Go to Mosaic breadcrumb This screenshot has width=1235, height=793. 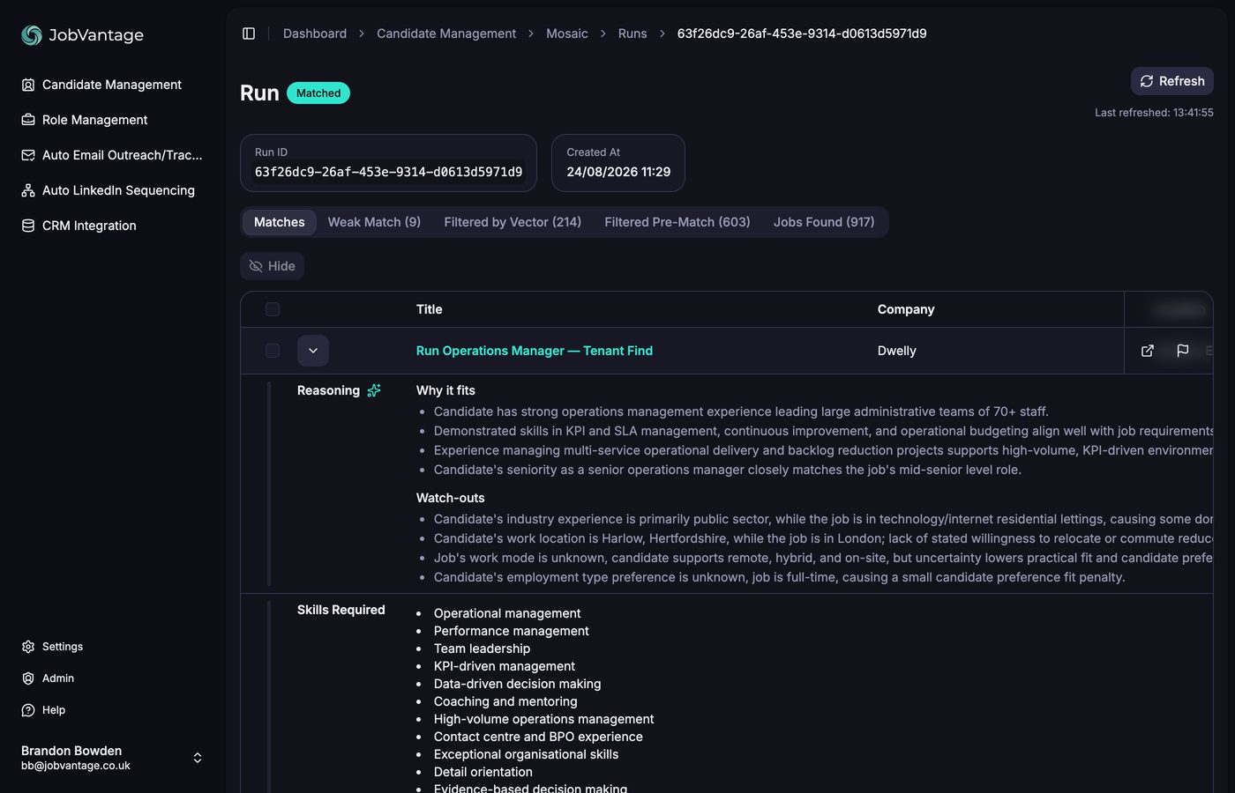pos(567,33)
